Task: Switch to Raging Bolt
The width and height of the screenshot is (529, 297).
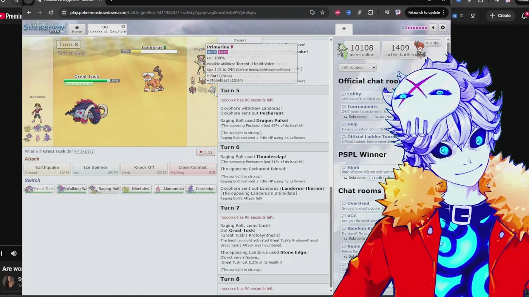Action: pos(104,189)
